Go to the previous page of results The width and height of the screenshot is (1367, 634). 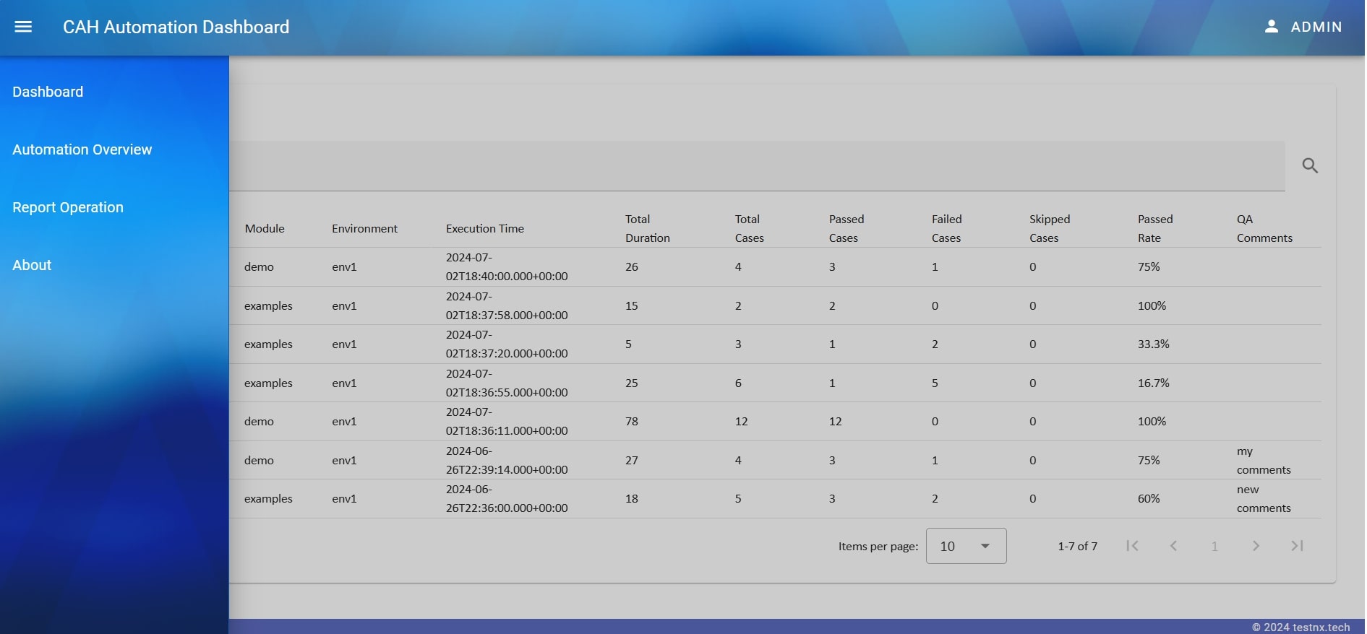pyautogui.click(x=1173, y=546)
